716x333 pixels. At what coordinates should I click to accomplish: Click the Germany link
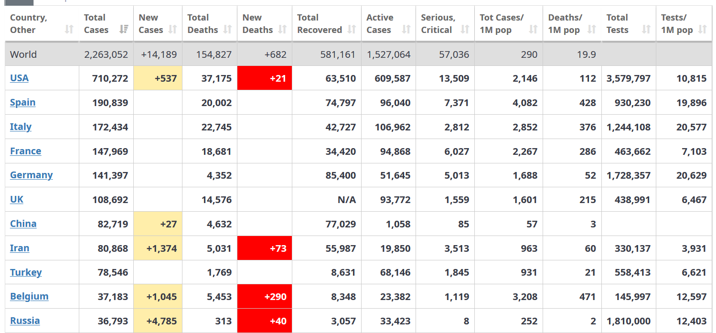[31, 175]
